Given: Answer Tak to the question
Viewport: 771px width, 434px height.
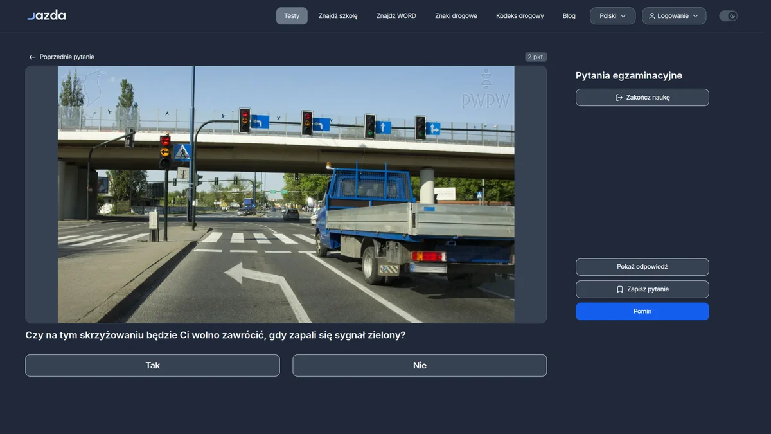Looking at the screenshot, I should (x=152, y=365).
